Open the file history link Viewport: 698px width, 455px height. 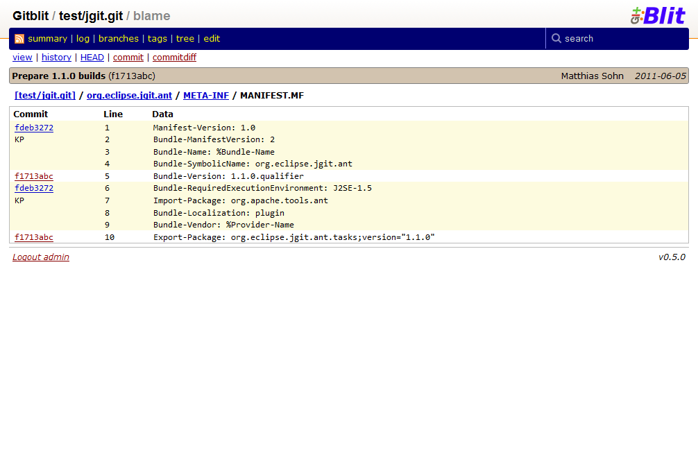click(x=56, y=58)
